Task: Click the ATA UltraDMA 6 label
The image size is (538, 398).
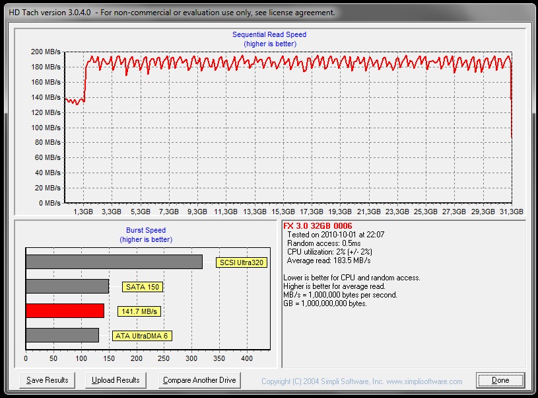Action: [x=142, y=336]
